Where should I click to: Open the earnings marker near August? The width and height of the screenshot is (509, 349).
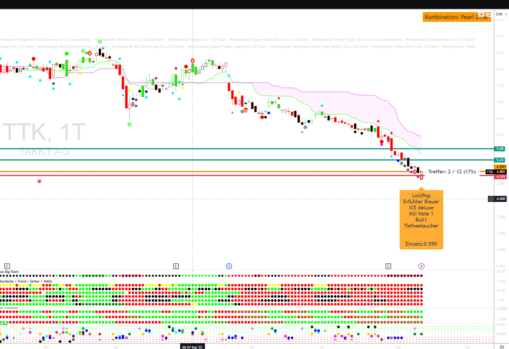click(x=388, y=266)
